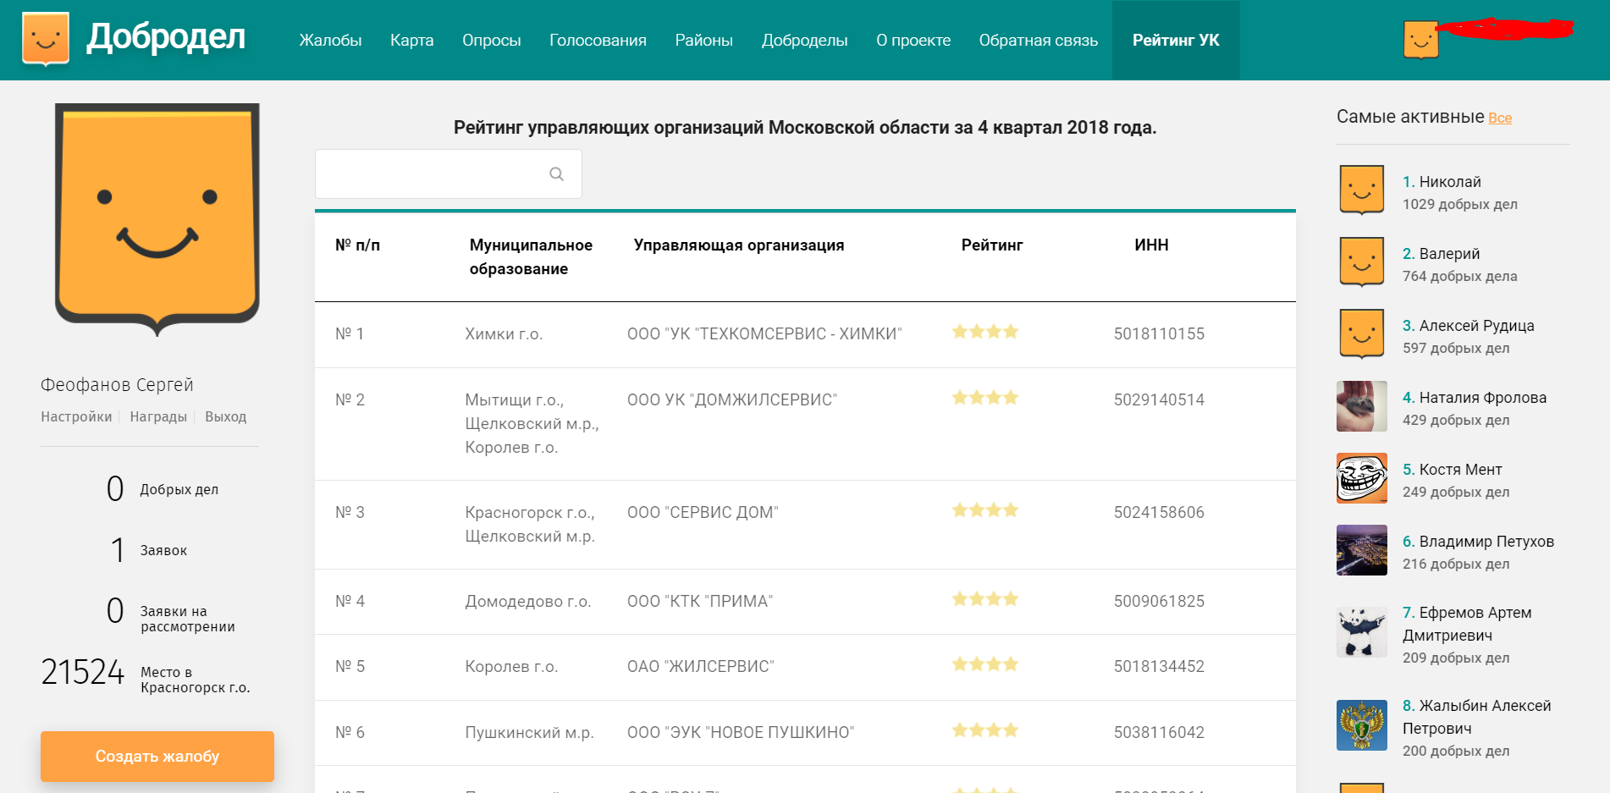This screenshot has width=1610, height=793.
Task: Click the Муниципальное образование column header
Action: [x=531, y=257]
